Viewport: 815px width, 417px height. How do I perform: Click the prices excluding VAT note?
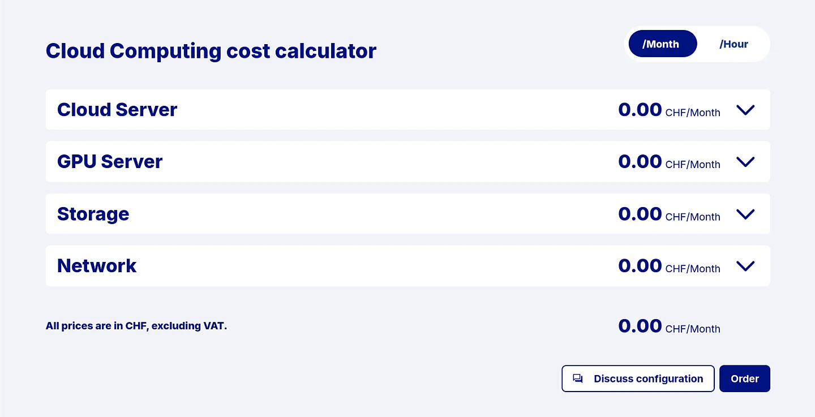coord(136,326)
